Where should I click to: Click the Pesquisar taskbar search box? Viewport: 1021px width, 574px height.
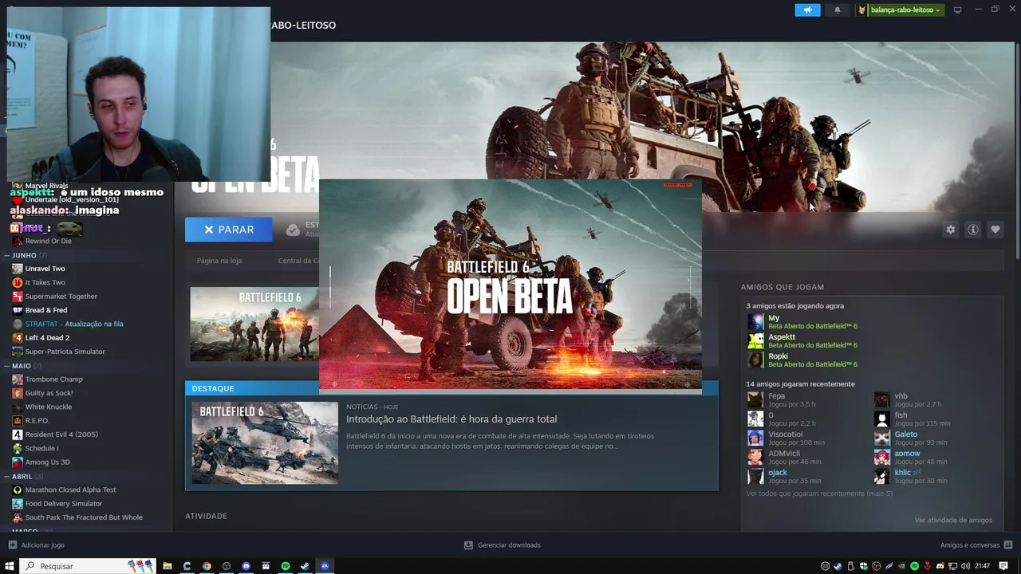click(x=88, y=566)
